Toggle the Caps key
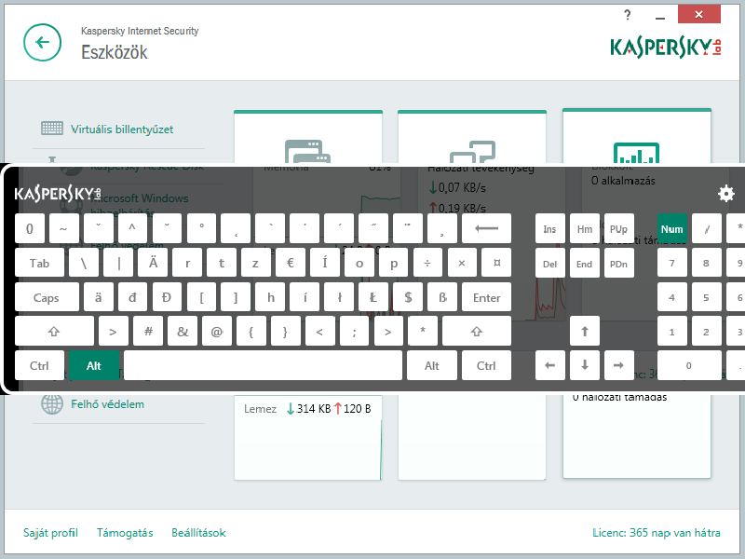The image size is (745, 559). coord(47,297)
